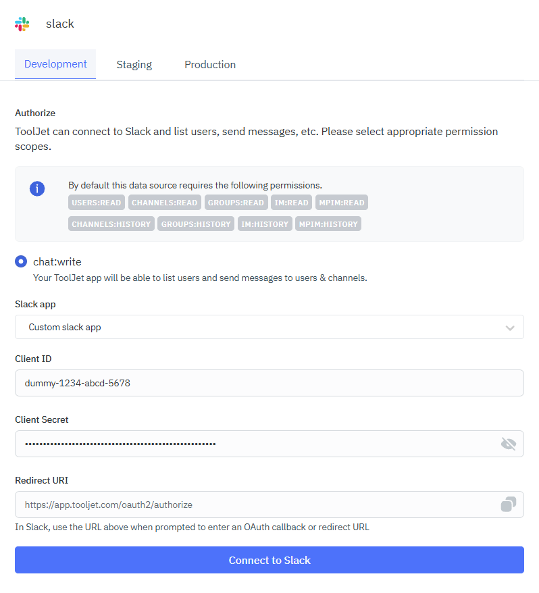Click the Redirect URI text field
The height and width of the screenshot is (593, 539).
click(x=257, y=505)
